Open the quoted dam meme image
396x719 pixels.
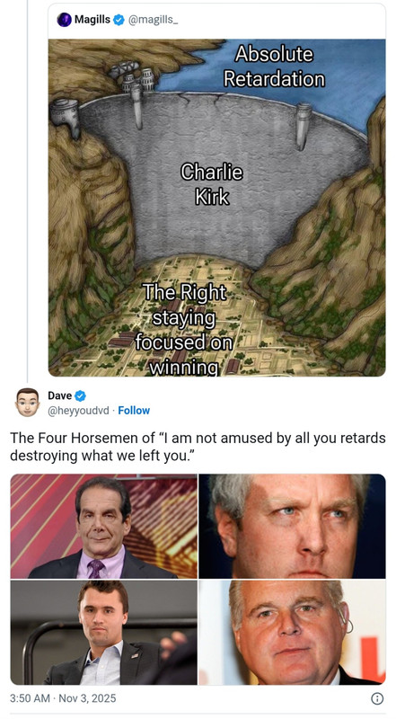tap(216, 208)
